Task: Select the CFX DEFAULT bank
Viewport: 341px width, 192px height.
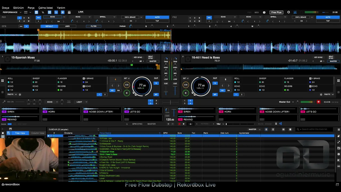Action: click(49, 26)
